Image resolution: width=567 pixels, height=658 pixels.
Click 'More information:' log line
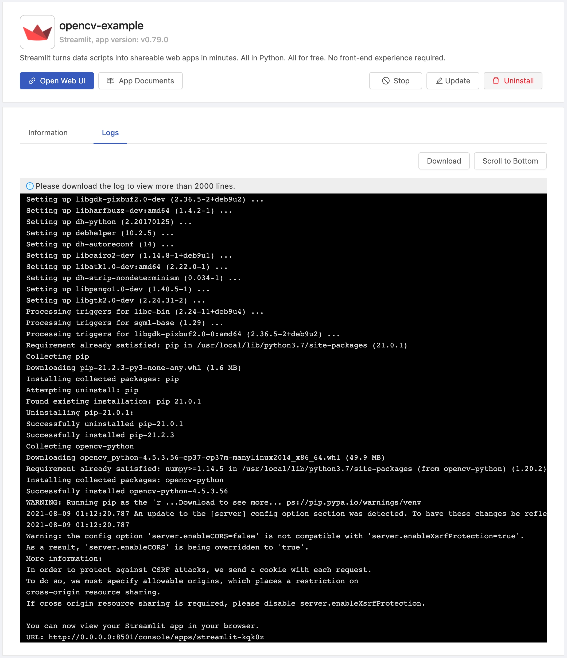pos(64,558)
